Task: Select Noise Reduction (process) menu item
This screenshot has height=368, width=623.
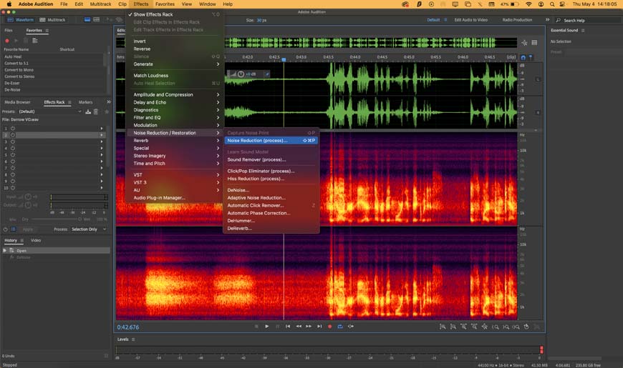Action: (x=257, y=141)
